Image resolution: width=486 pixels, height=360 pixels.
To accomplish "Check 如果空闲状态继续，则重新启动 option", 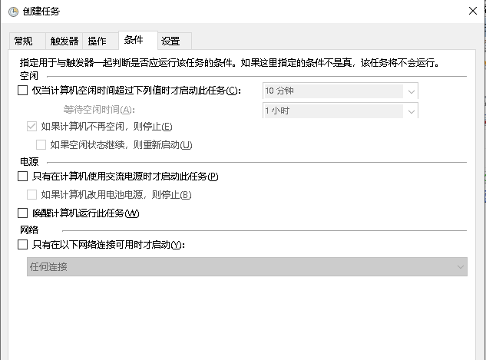I will pos(41,144).
